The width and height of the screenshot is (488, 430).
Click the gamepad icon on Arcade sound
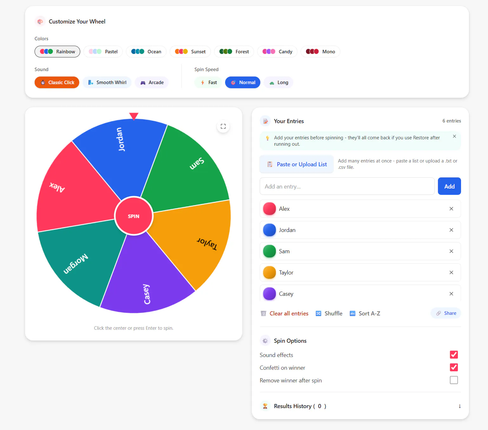point(143,83)
